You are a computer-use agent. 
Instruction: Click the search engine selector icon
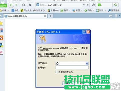pyautogui.click(x=100, y=5)
